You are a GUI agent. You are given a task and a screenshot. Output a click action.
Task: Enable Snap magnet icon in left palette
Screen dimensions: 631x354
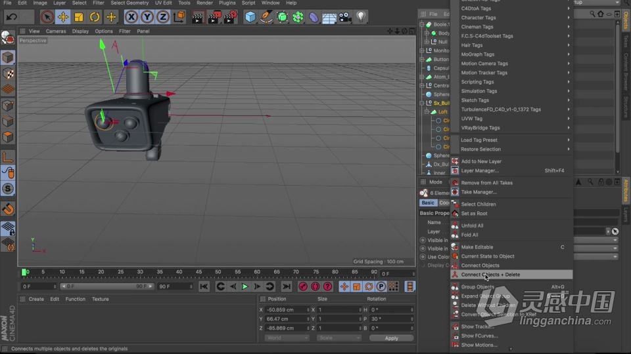8,208
